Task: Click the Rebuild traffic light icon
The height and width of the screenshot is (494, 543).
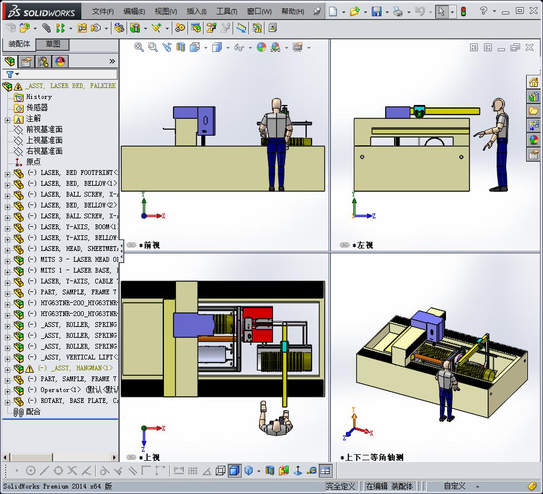Action: click(x=463, y=11)
